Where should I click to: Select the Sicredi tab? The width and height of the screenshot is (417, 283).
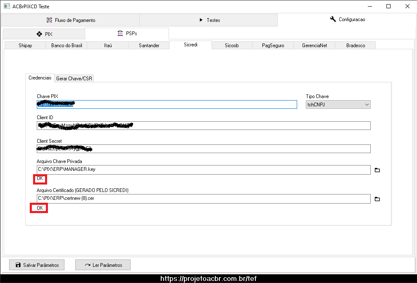pos(191,45)
